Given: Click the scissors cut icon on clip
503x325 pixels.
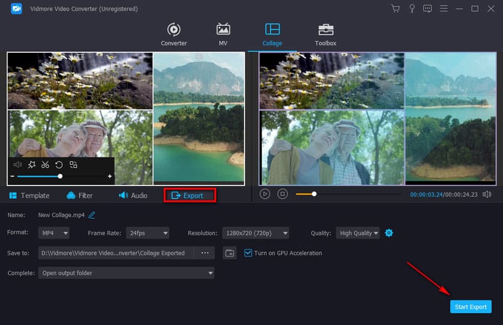Looking at the screenshot, I should tap(45, 165).
